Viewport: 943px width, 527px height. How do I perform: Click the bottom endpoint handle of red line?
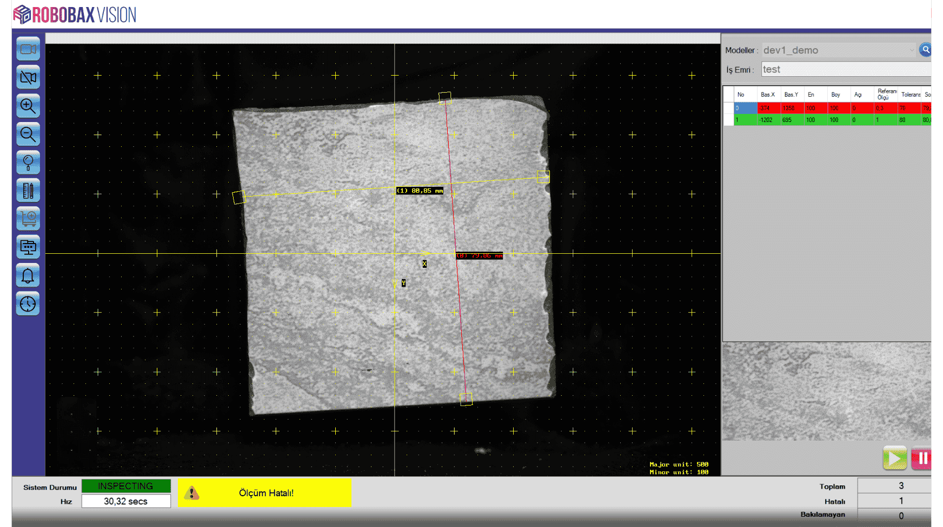(x=466, y=399)
